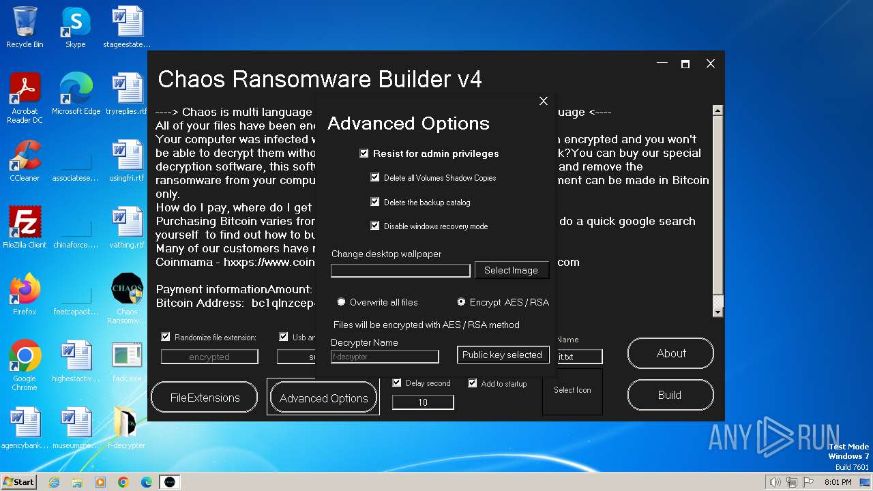Click the delay seconds value field
873x491 pixels.
(423, 402)
